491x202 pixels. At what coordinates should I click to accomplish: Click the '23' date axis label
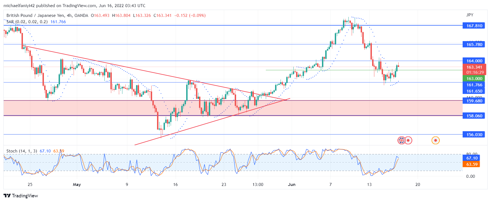(224, 185)
